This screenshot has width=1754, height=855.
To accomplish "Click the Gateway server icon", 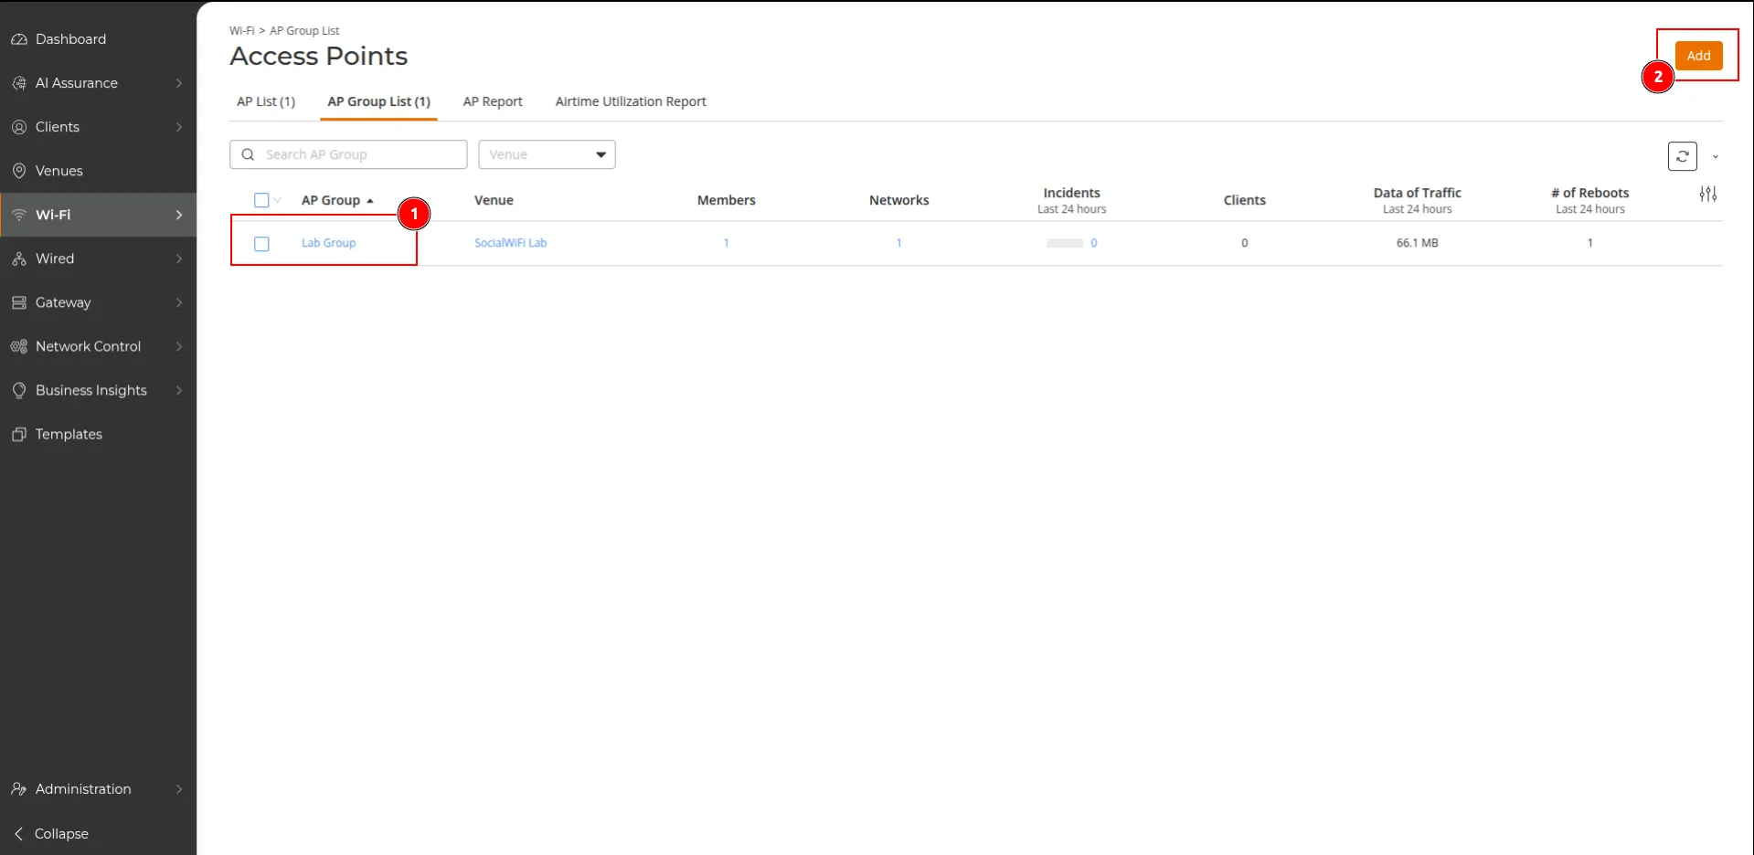I will [19, 302].
